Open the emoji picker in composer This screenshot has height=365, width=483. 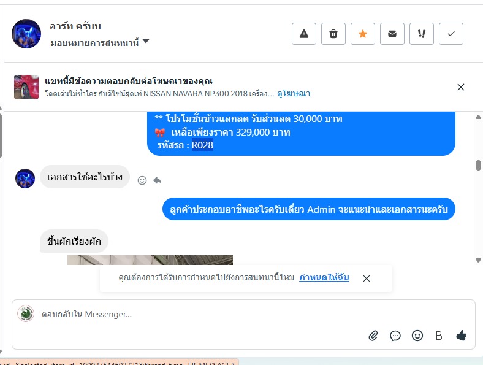click(417, 336)
